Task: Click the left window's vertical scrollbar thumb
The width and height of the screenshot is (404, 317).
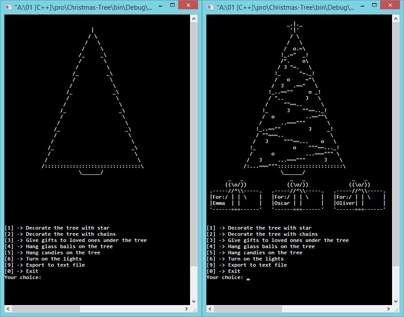Action: pos(194,144)
